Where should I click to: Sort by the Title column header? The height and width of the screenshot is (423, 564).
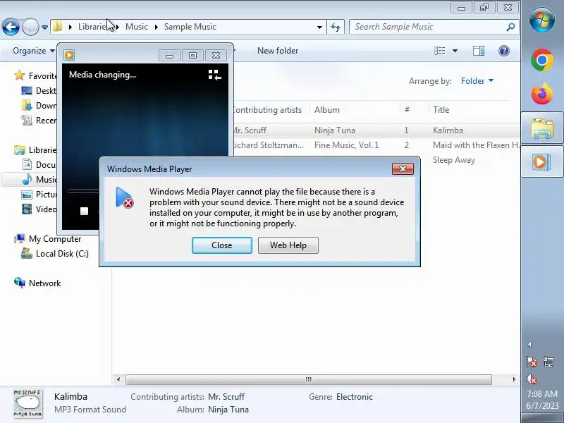(441, 110)
